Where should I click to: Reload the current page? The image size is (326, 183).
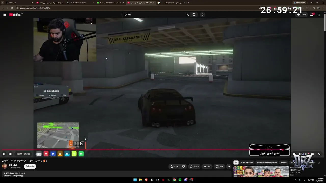click(x=12, y=8)
